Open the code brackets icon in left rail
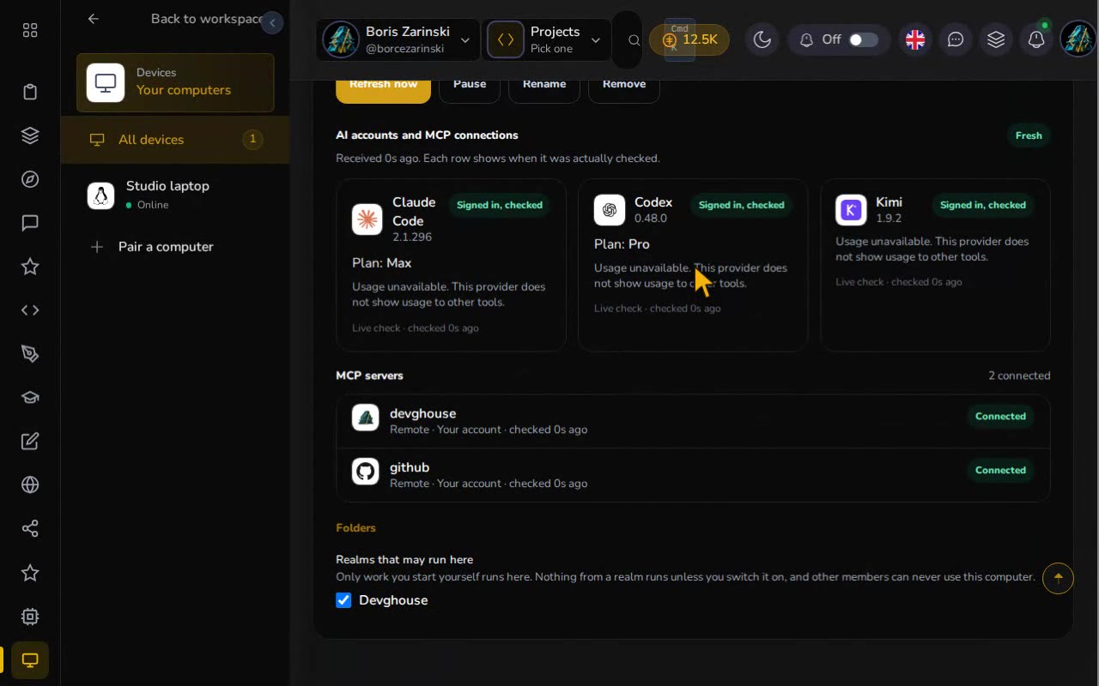This screenshot has width=1099, height=686. tap(30, 310)
